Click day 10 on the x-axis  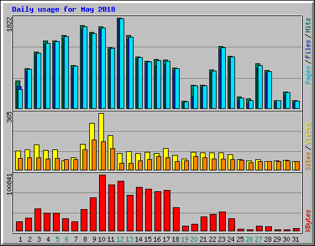tap(102, 239)
